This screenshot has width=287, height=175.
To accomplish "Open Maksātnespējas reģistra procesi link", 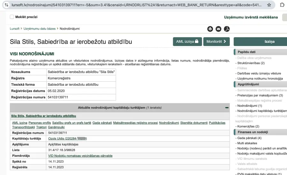I will [136, 123].
